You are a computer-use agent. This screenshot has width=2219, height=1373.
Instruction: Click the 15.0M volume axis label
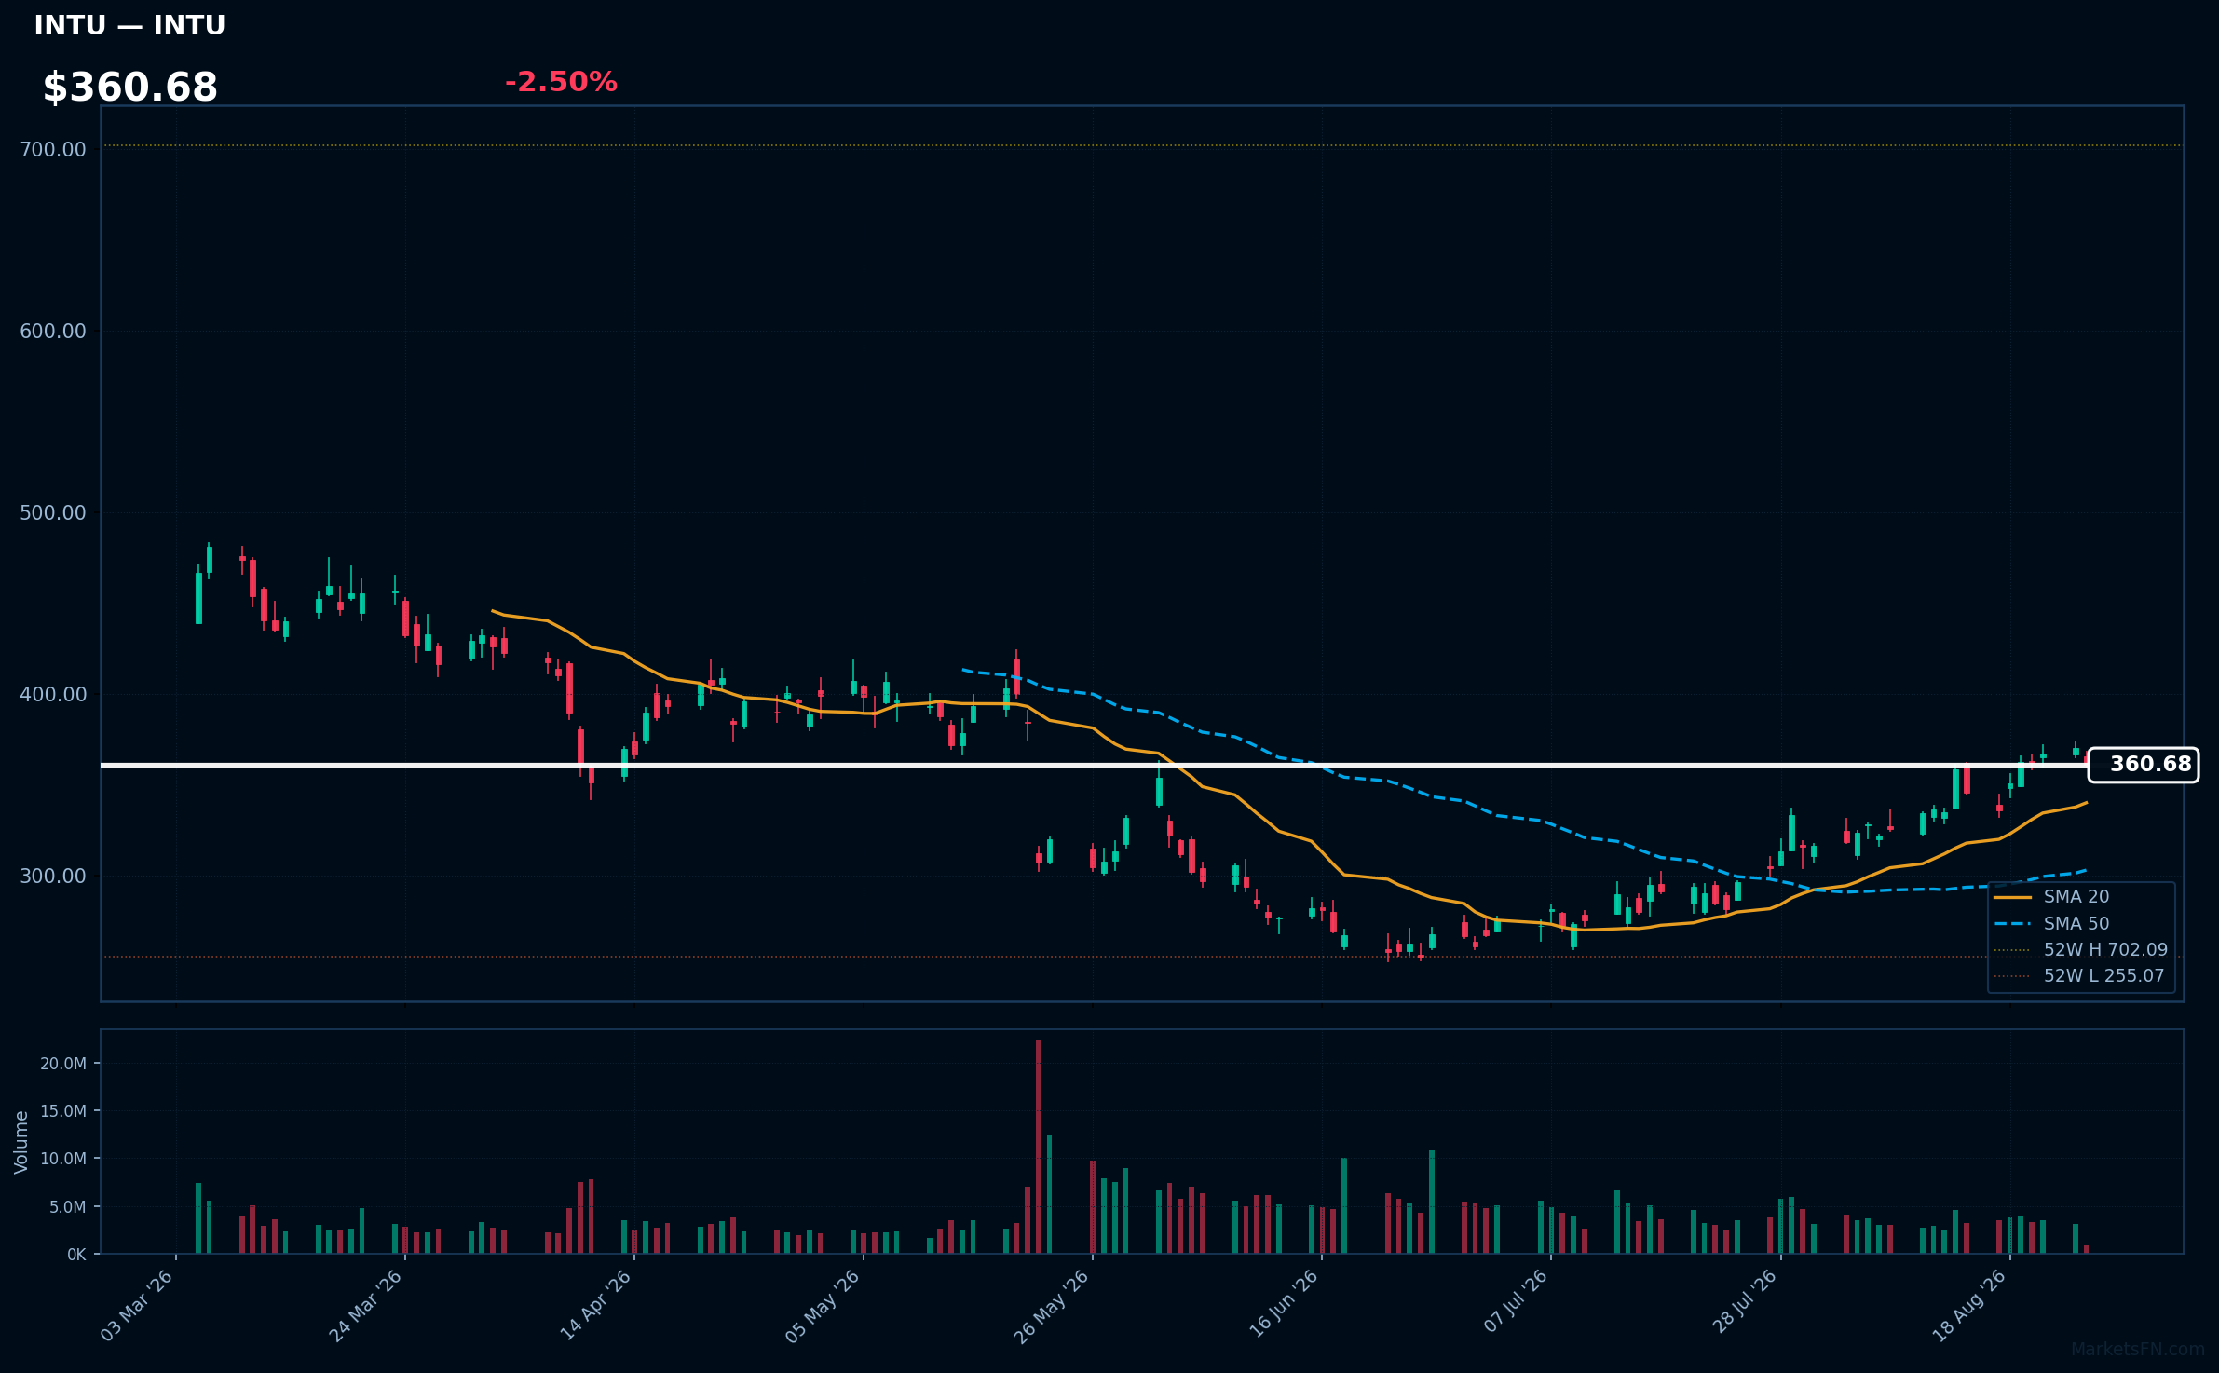(x=63, y=1111)
